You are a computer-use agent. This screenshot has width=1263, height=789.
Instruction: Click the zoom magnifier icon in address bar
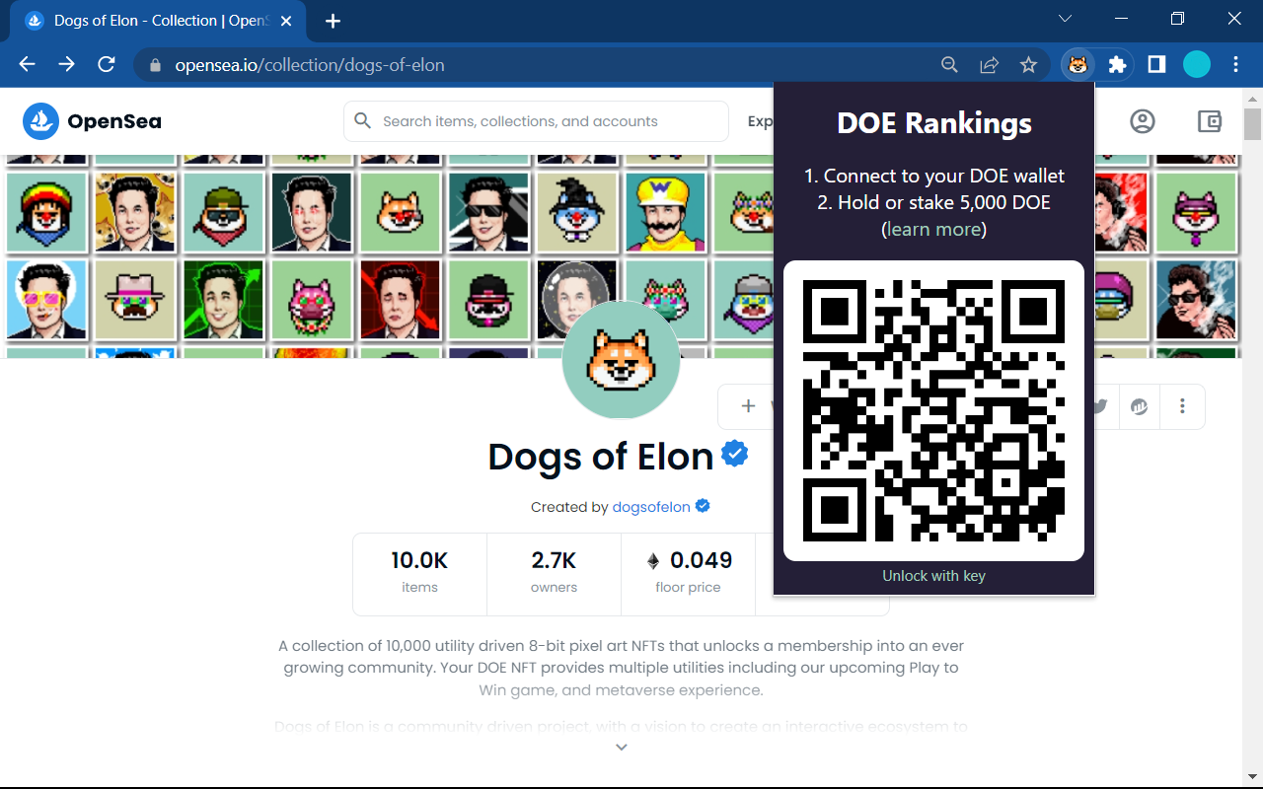tap(949, 65)
